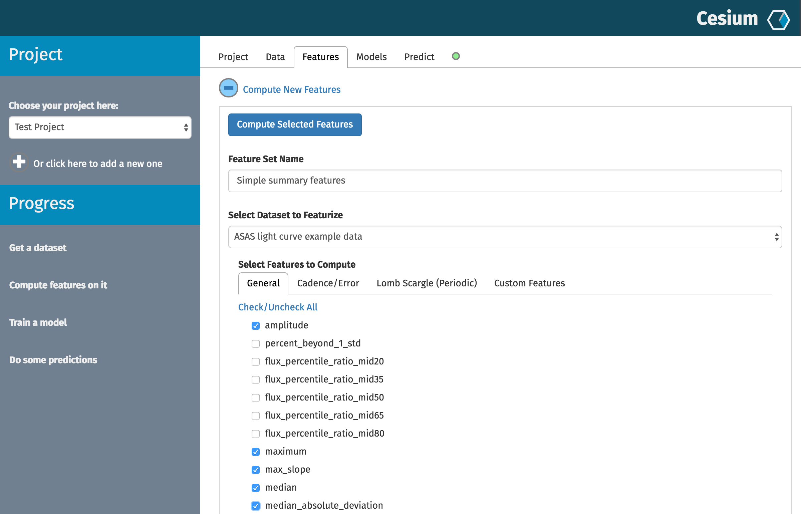Image resolution: width=801 pixels, height=514 pixels.
Task: Select Lomb Scargle (Periodic) tab
Action: coord(427,283)
